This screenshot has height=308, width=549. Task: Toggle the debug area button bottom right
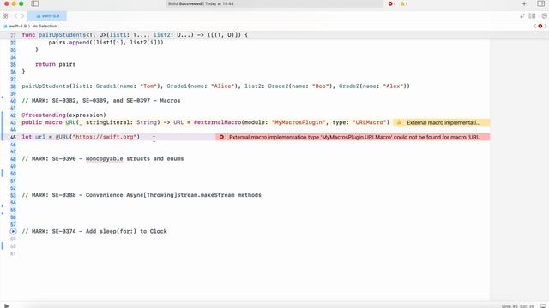coord(543,306)
